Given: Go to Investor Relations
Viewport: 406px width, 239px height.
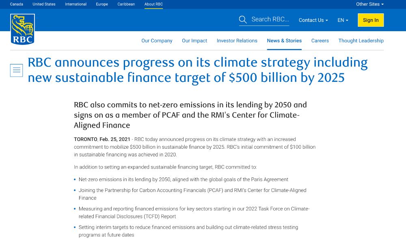Looking at the screenshot, I should pyautogui.click(x=237, y=41).
